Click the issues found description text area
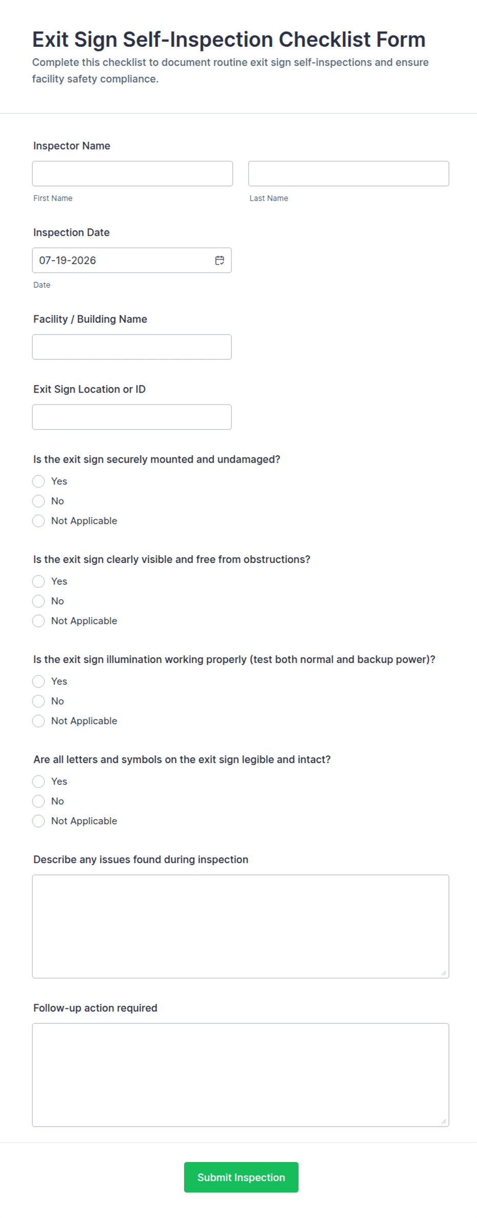 241,927
